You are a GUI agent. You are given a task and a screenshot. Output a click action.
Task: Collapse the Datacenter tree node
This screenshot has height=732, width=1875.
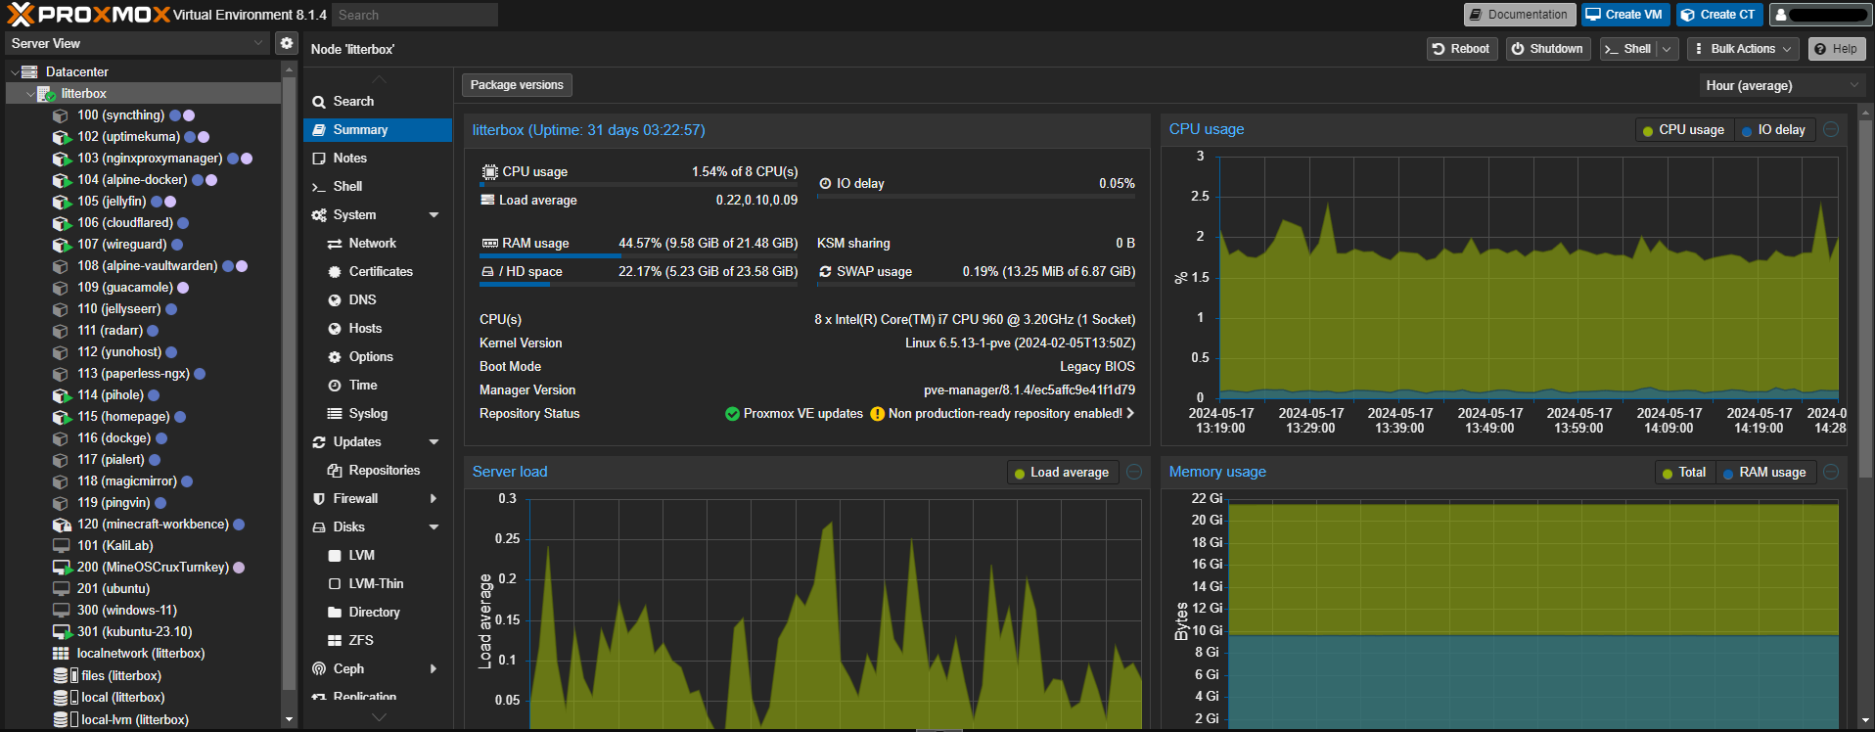15,72
